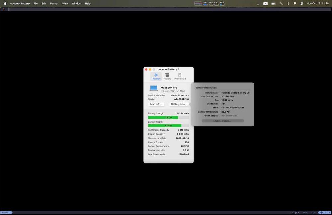This screenshot has height=215, width=332.
Task: Click the MEM monitor in menu bar
Action: pyautogui.click(x=222, y=3)
